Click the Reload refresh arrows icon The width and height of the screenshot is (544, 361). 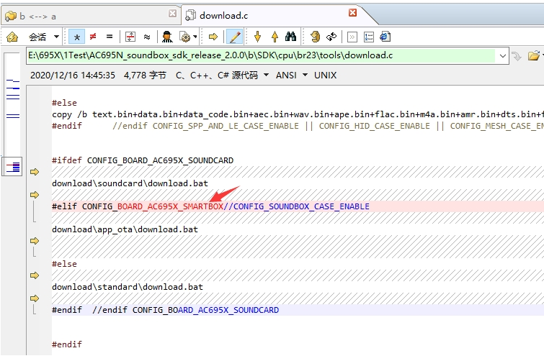[331, 37]
